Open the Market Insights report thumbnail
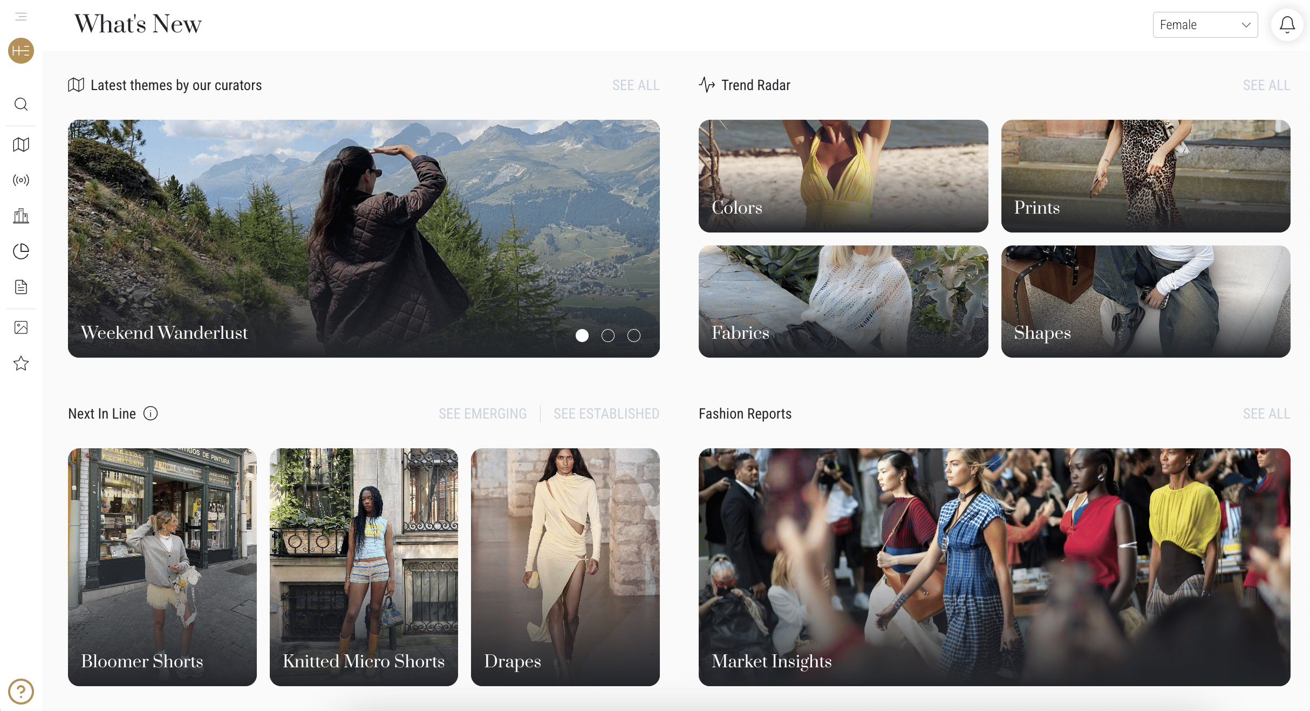The image size is (1310, 711). point(994,567)
